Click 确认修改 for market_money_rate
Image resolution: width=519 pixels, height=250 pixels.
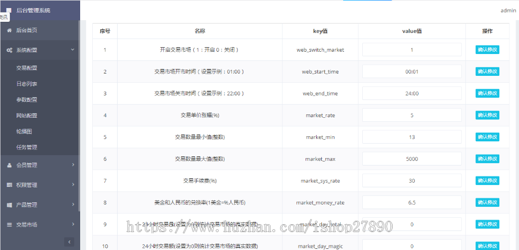487,202
